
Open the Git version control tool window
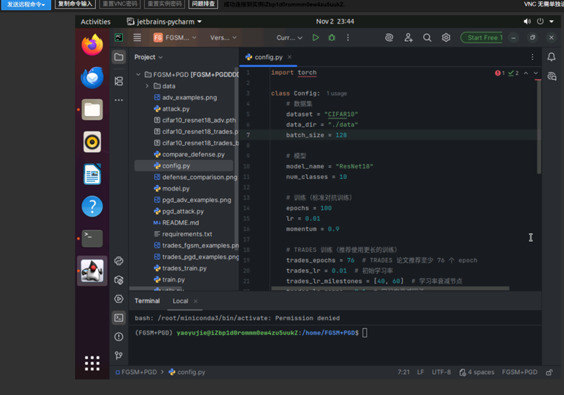pos(119,356)
